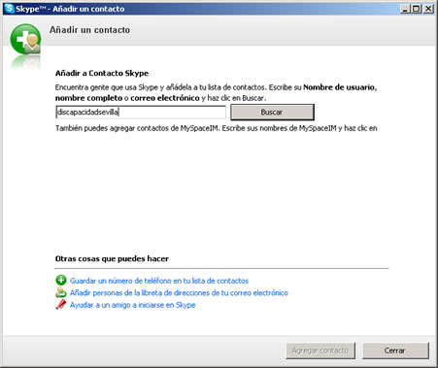This screenshot has height=368, width=438.
Task: Close the window with the X button
Action: [428, 9]
